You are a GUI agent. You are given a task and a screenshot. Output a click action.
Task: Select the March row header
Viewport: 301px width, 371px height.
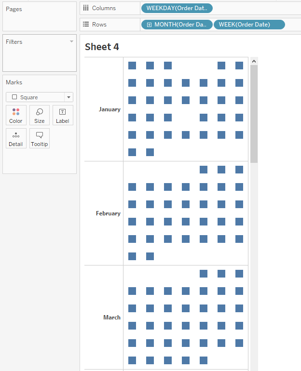[112, 318]
